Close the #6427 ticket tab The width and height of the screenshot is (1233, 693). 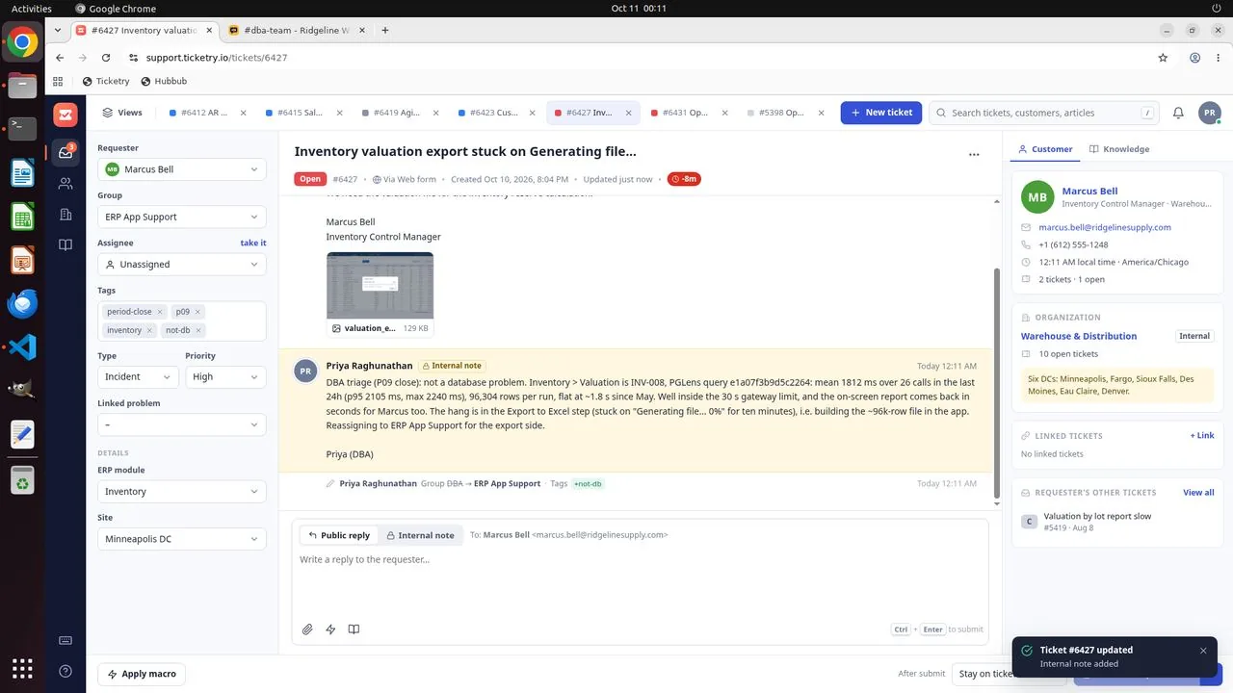(628, 113)
